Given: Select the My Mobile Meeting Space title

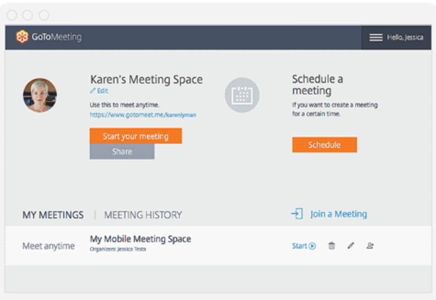Looking at the screenshot, I should coord(140,239).
